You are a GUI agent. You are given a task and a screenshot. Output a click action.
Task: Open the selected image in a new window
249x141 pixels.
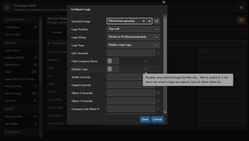[x=156, y=21]
